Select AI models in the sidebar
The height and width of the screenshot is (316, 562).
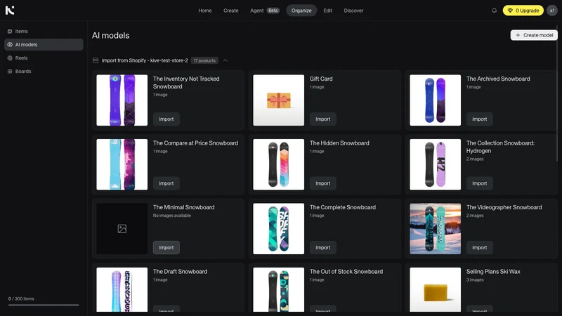[x=44, y=44]
